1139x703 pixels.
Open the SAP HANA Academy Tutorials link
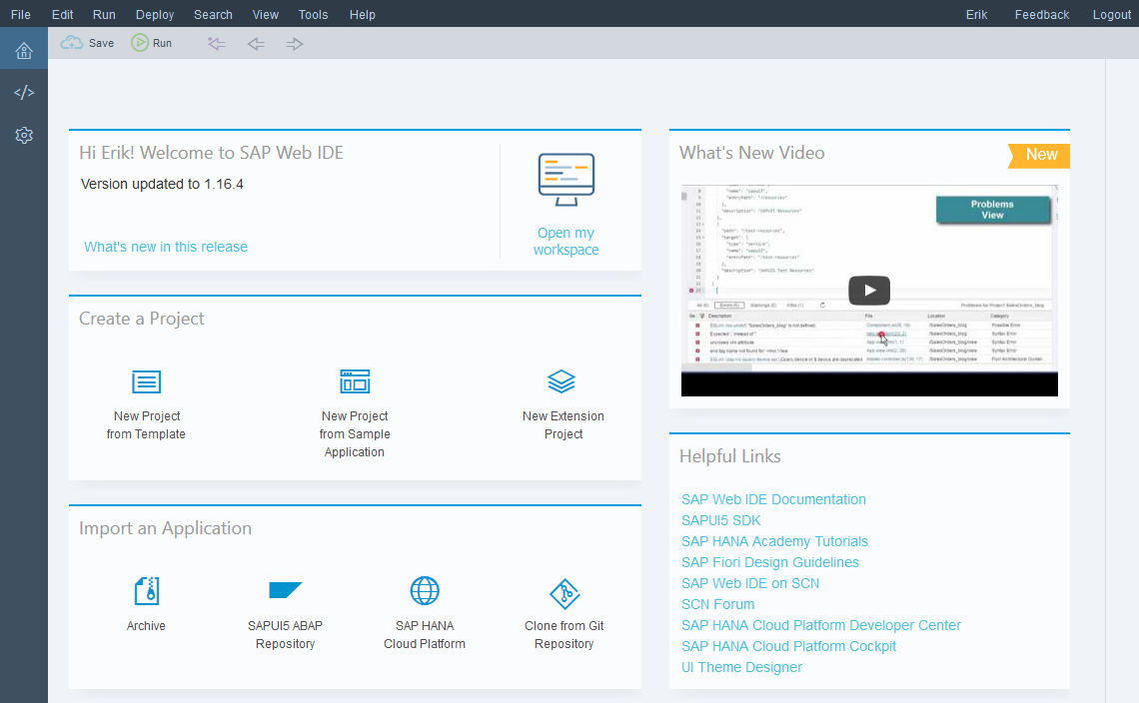click(x=774, y=542)
